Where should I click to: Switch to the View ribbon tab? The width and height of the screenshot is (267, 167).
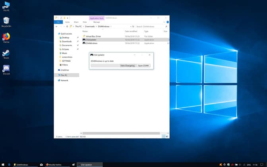tap(85, 22)
